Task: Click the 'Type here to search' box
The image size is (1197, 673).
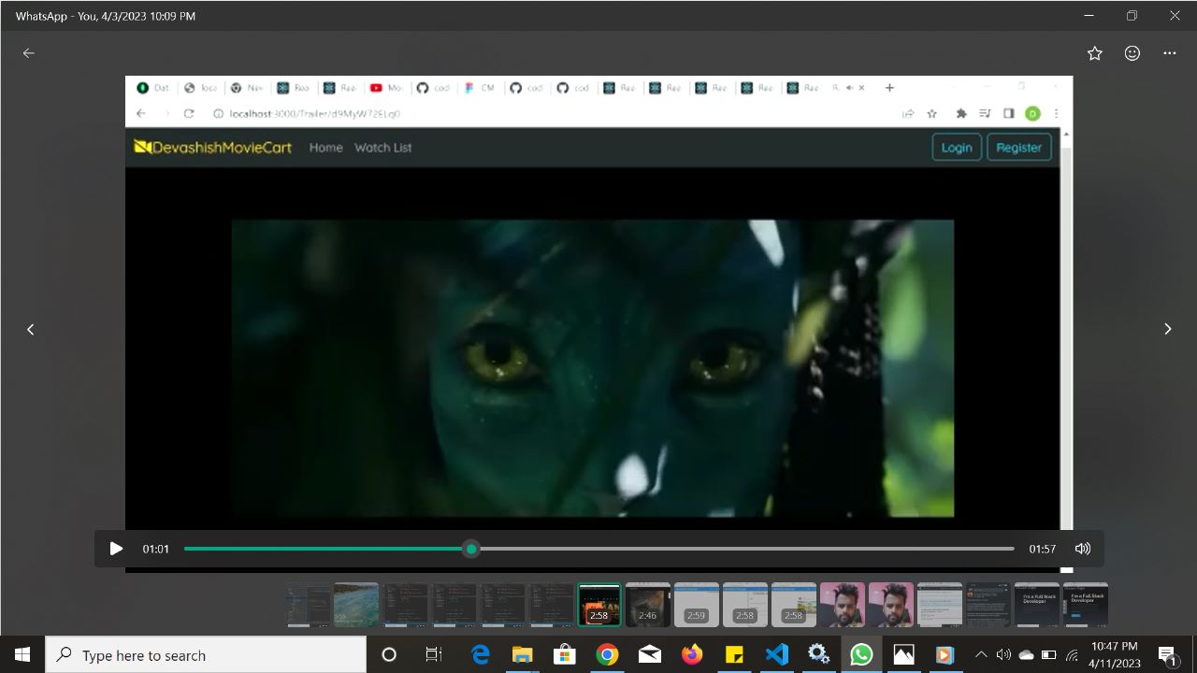Action: pyautogui.click(x=206, y=655)
